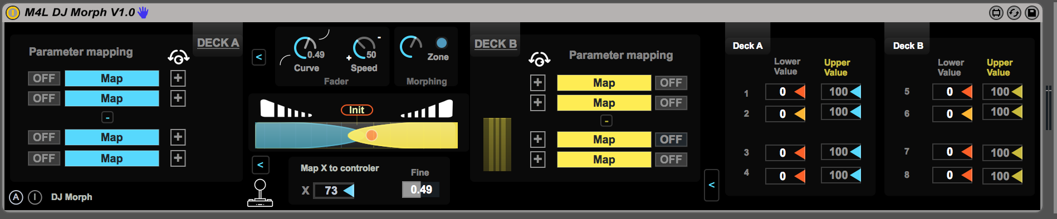Viewport: 1057px width, 219px height.
Task: Click the left fade curve bars icon
Action: [286, 108]
